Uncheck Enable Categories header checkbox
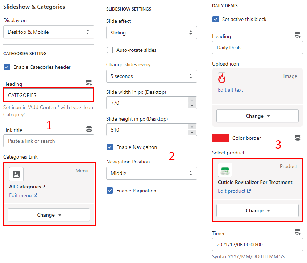 point(7,67)
